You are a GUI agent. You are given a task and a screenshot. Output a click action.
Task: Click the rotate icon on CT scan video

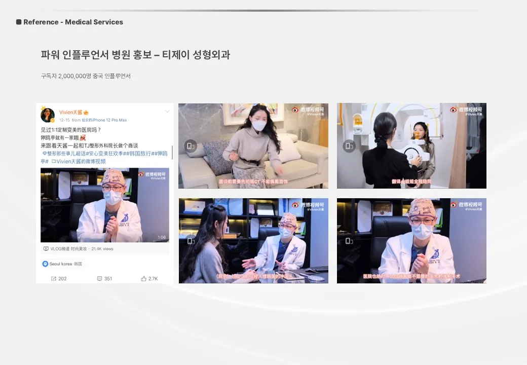click(x=349, y=146)
